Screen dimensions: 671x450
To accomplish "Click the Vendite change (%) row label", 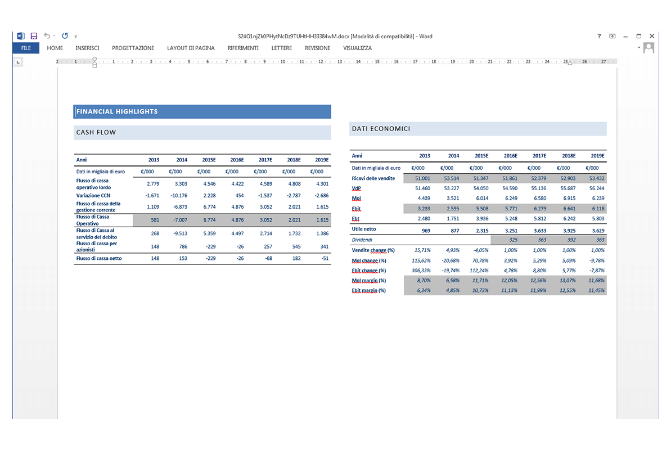I will coord(373,250).
